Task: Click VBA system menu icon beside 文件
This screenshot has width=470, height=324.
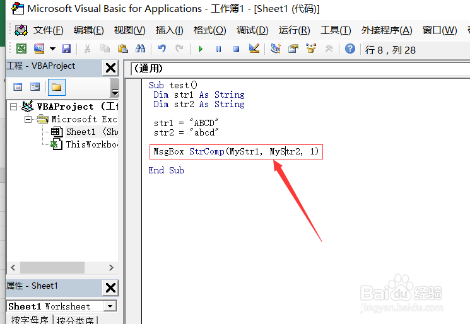Action: (21, 30)
